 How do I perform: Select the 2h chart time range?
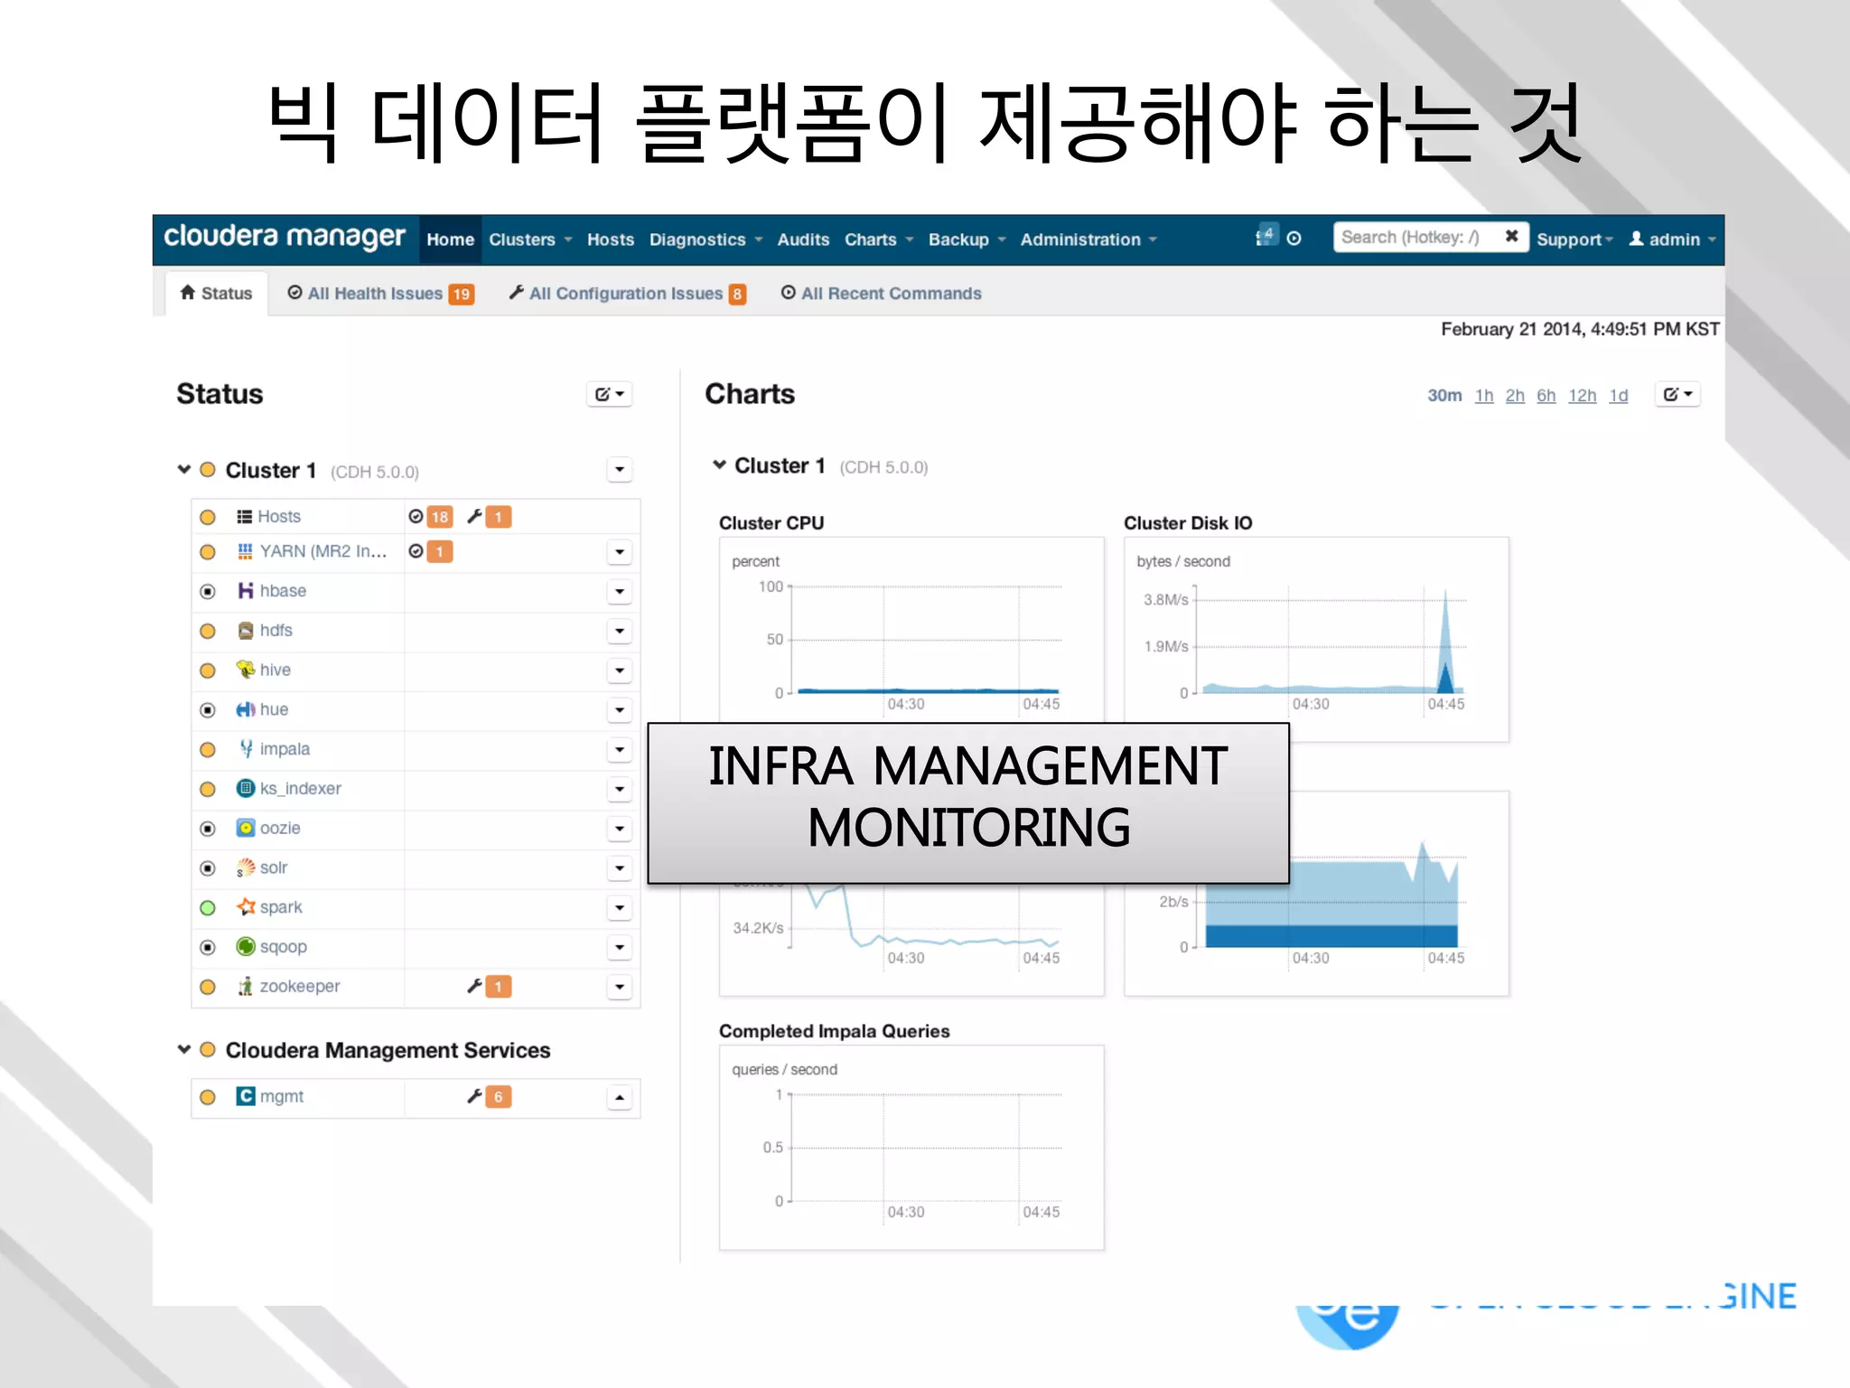point(1515,396)
